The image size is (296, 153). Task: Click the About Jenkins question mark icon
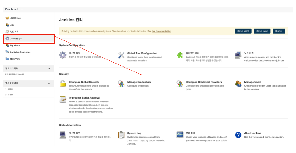238,135
